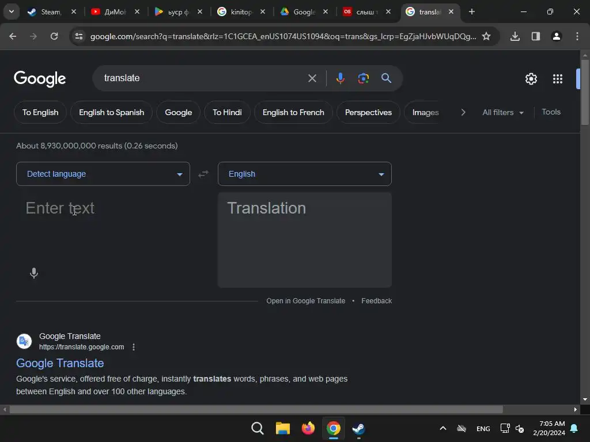Click the browser back arrow
The image size is (590, 442).
[x=13, y=36]
